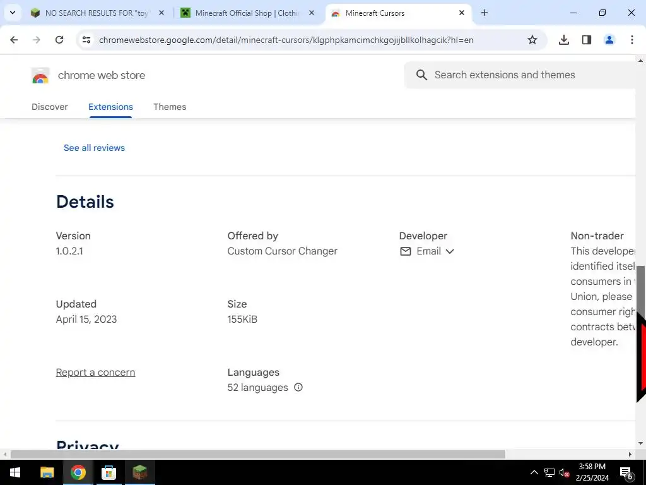Image resolution: width=646 pixels, height=485 pixels.
Task: Click the version number 1.0.2.1
Action: point(69,251)
